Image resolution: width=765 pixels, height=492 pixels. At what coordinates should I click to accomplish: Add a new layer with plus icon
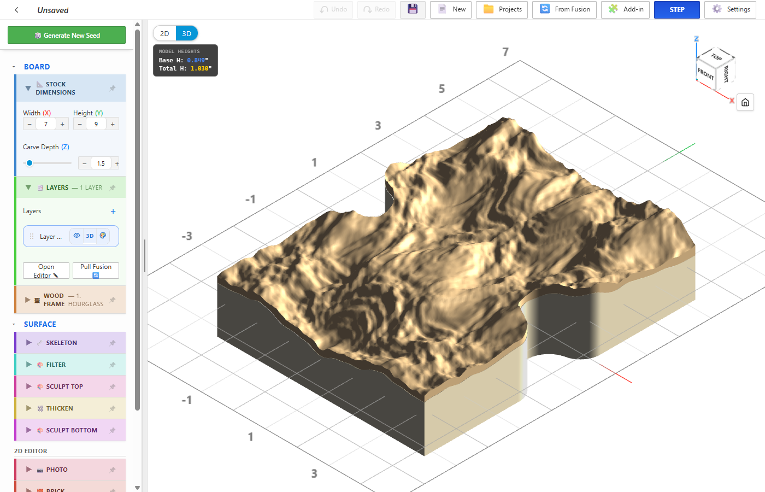[x=113, y=211]
